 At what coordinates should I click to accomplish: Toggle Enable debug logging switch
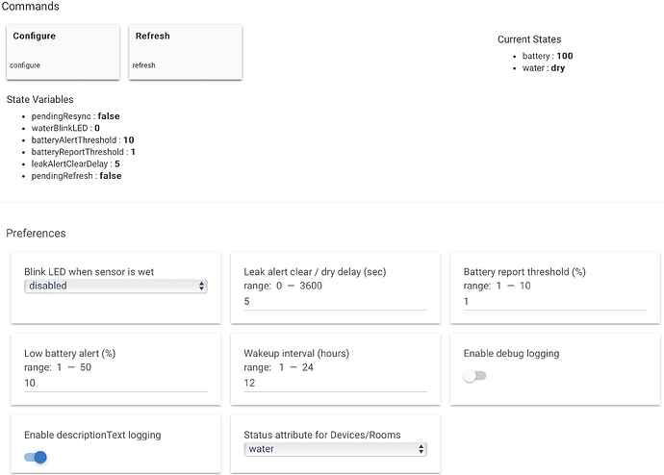(474, 375)
